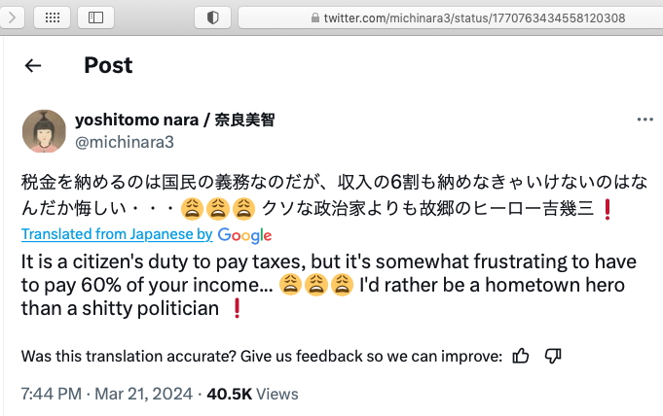Viewport: 663px width, 416px height.
Task: Click thumbs down for translation feedback
Action: (553, 356)
